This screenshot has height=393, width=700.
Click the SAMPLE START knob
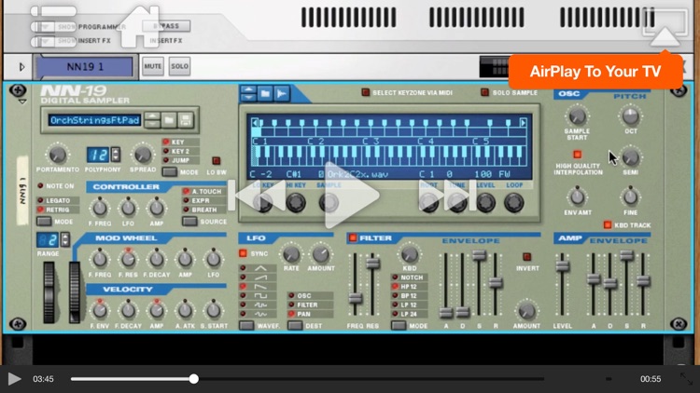click(577, 116)
